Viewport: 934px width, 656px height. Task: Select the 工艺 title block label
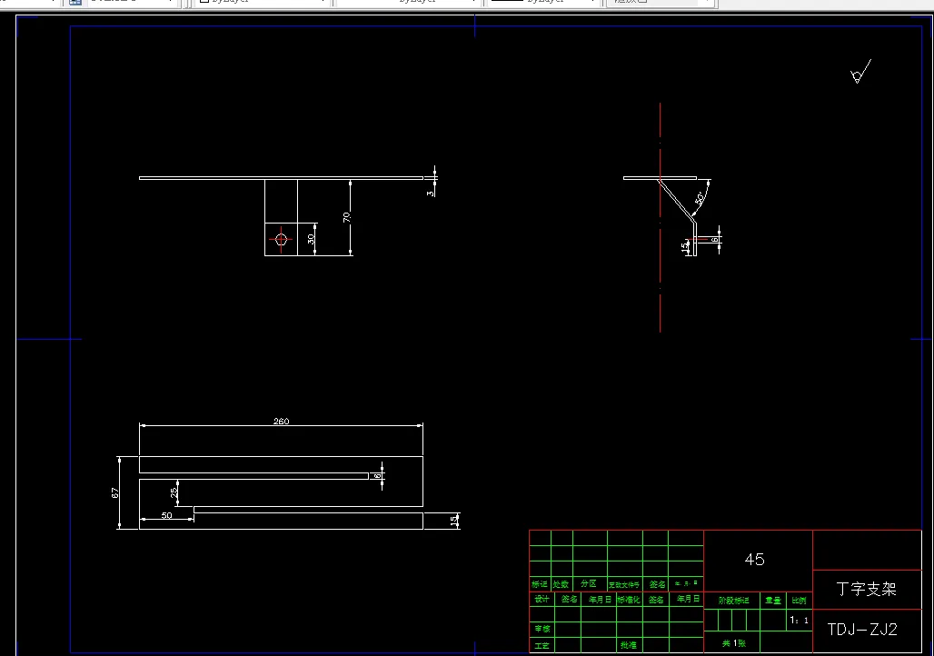coord(542,646)
